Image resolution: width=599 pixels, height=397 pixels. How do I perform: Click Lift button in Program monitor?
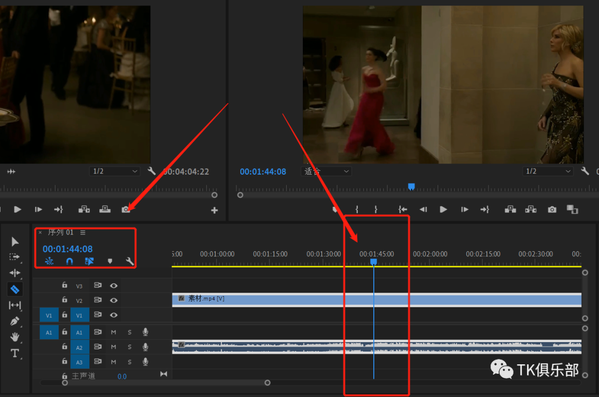510,209
